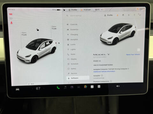Open the front trunk via Open Frunk
The image size is (153, 114).
[x=24, y=34]
